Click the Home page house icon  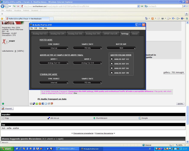coord(146,18)
